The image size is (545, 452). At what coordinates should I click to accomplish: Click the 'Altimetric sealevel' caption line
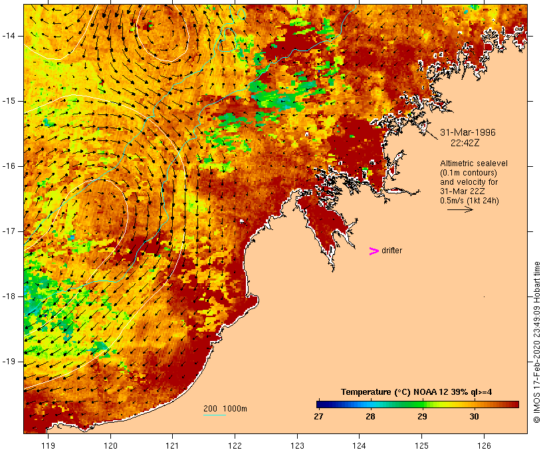[474, 164]
